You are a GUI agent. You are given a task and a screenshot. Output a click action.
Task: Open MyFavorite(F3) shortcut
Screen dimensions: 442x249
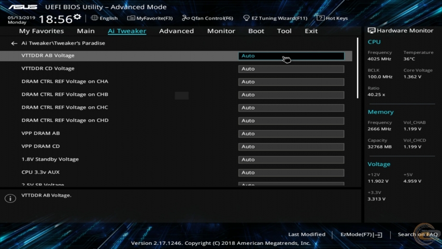(150, 18)
